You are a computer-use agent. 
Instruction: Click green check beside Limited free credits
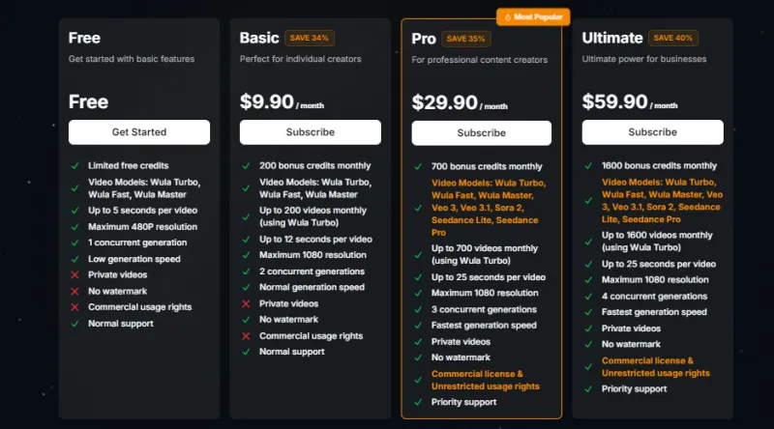click(x=74, y=165)
